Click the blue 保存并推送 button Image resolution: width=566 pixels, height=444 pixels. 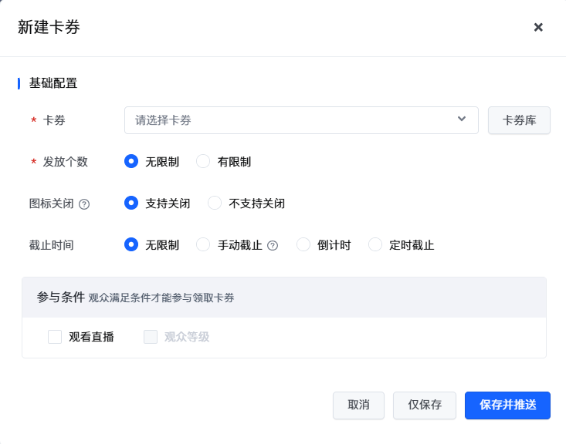[x=507, y=405]
